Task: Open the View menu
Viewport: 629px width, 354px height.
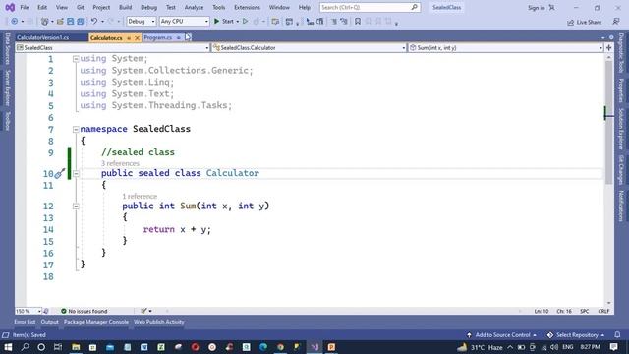Action: (61, 7)
